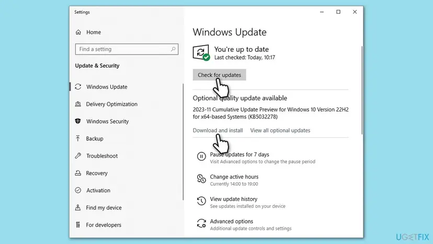Click the Download and install link
Screen dimensions: 433x244
pos(218,130)
